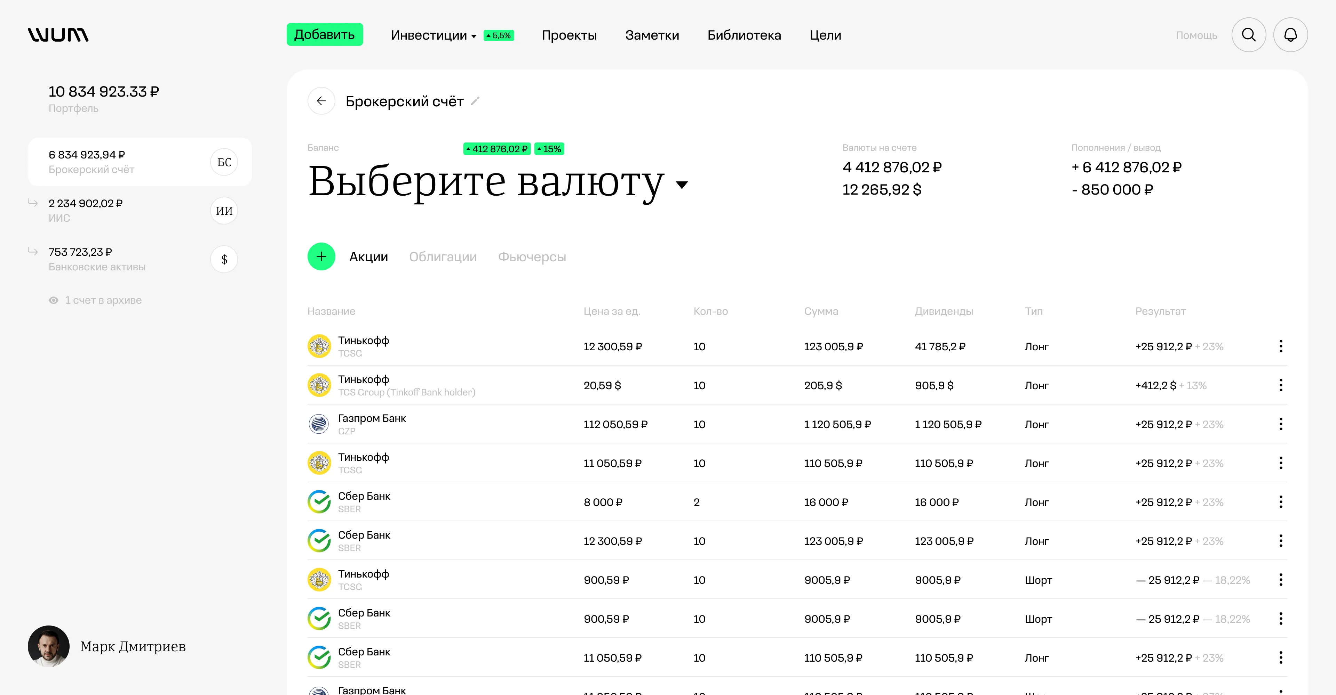Edit the Брокерский счёт name pencil

(475, 101)
